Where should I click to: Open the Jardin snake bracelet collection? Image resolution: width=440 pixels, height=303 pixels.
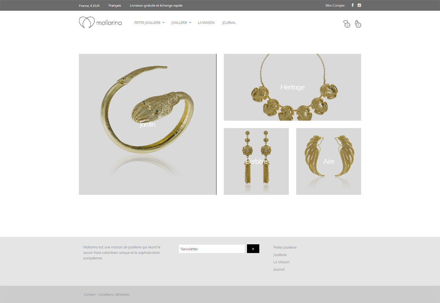(x=147, y=124)
